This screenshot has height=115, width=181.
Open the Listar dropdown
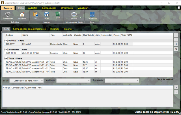tap(27, 80)
